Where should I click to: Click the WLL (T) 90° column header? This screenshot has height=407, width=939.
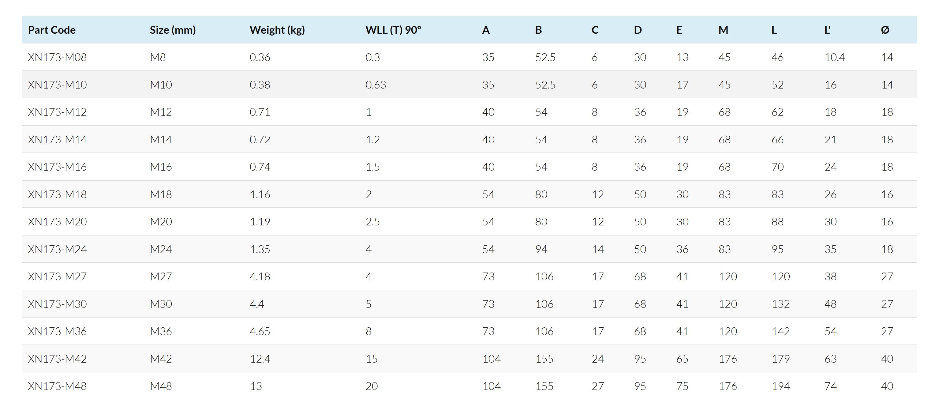(393, 30)
